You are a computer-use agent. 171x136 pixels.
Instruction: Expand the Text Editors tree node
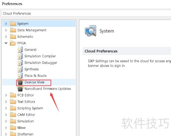[6, 102]
